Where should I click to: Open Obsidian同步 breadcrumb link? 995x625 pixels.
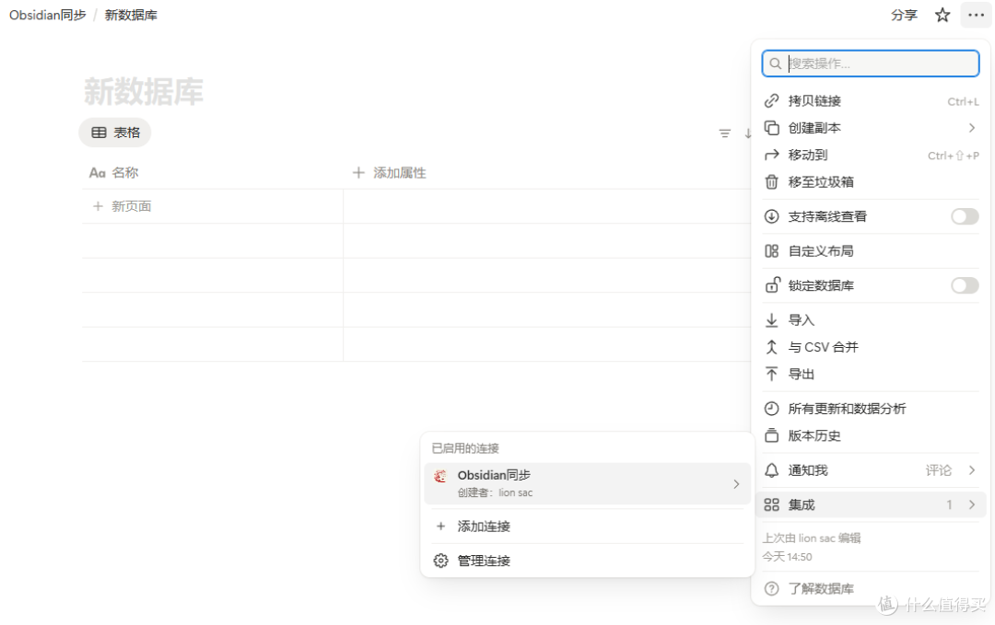pyautogui.click(x=48, y=15)
